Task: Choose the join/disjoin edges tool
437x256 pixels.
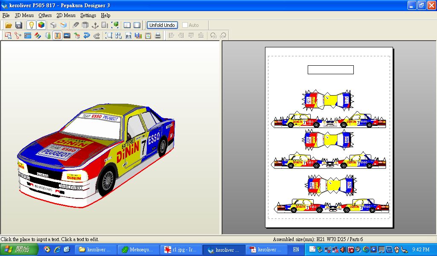Action: click(18, 36)
